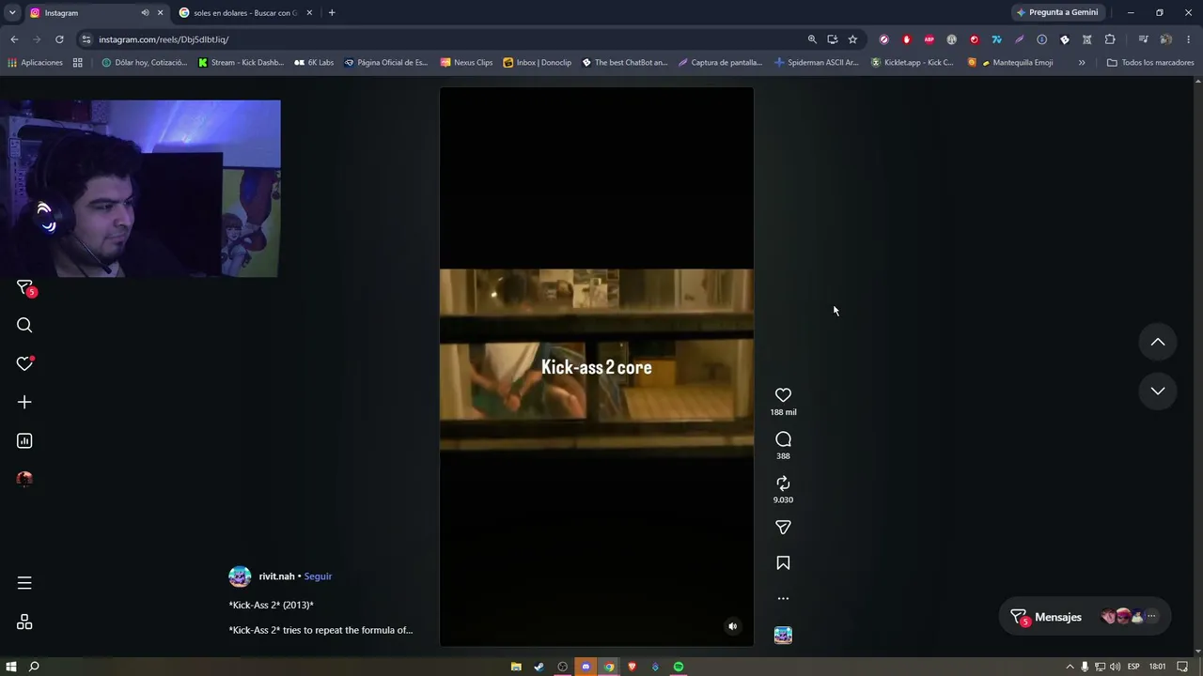
Task: Open the Nexus Clips bookmark
Action: pyautogui.click(x=466, y=63)
